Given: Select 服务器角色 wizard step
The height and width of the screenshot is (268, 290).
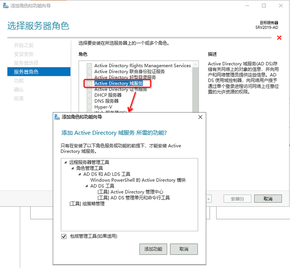Looking at the screenshot, I should [x=39, y=72].
